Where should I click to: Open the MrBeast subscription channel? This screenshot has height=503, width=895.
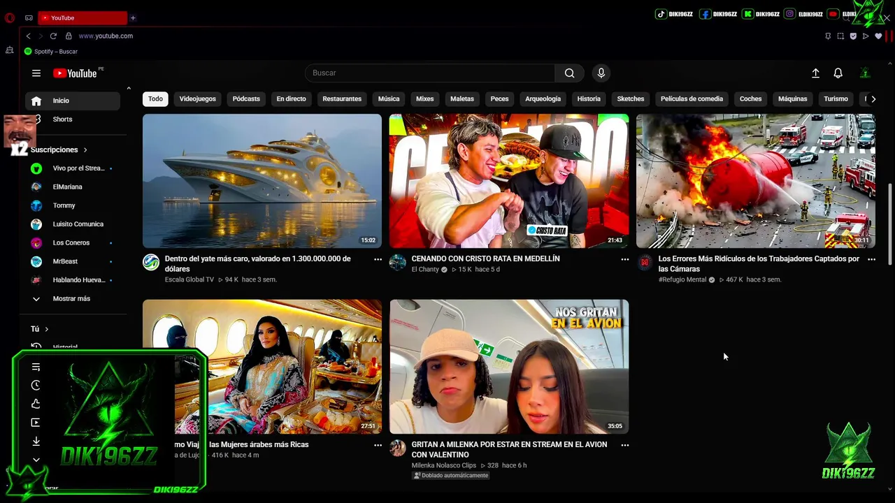pos(73,261)
